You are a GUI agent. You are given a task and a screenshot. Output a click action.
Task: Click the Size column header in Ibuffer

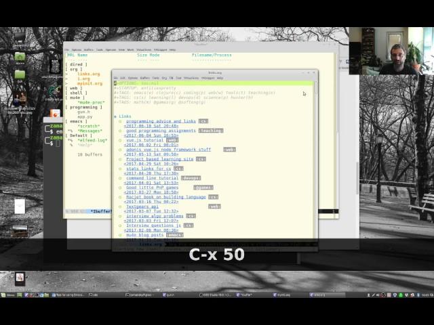click(x=142, y=55)
